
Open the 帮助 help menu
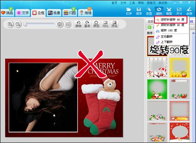tap(141, 3)
